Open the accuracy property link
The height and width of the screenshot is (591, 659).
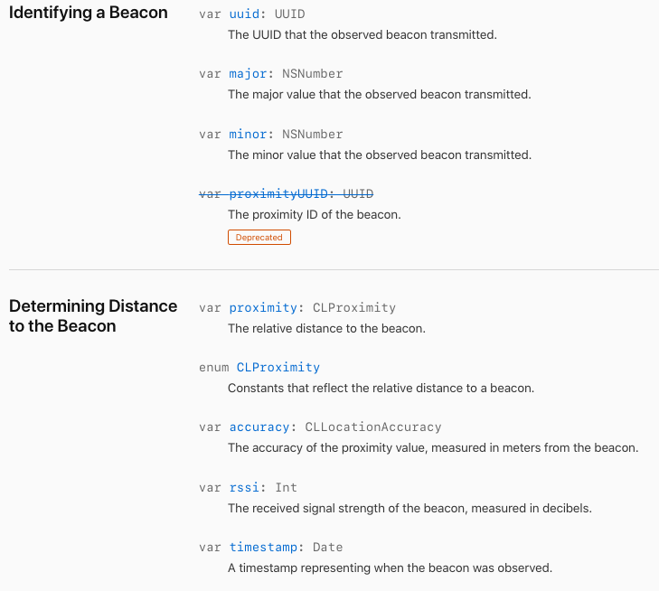[259, 427]
